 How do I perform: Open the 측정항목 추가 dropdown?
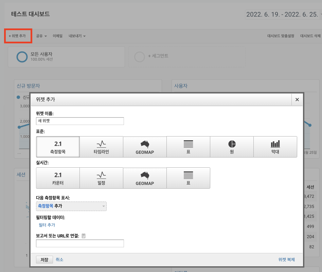tap(71, 206)
